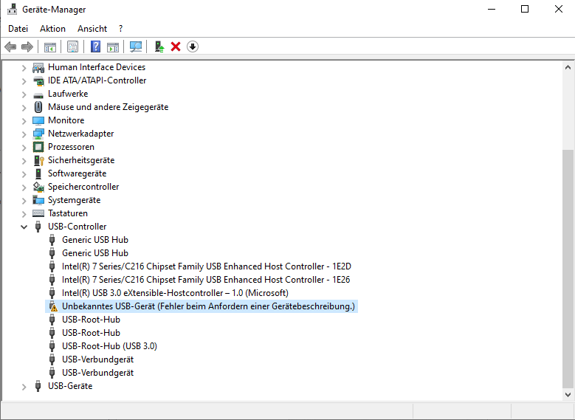Uninstall device with the red X icon
The width and height of the screenshot is (575, 420).
tap(176, 47)
